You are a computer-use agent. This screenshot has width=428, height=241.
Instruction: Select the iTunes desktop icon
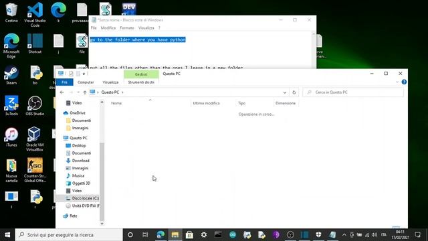11,137
